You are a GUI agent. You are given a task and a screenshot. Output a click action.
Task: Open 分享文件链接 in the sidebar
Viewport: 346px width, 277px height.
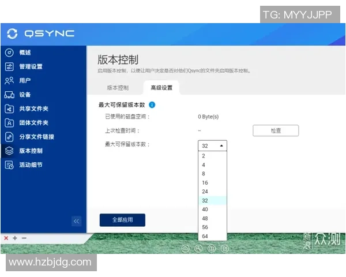coord(43,137)
